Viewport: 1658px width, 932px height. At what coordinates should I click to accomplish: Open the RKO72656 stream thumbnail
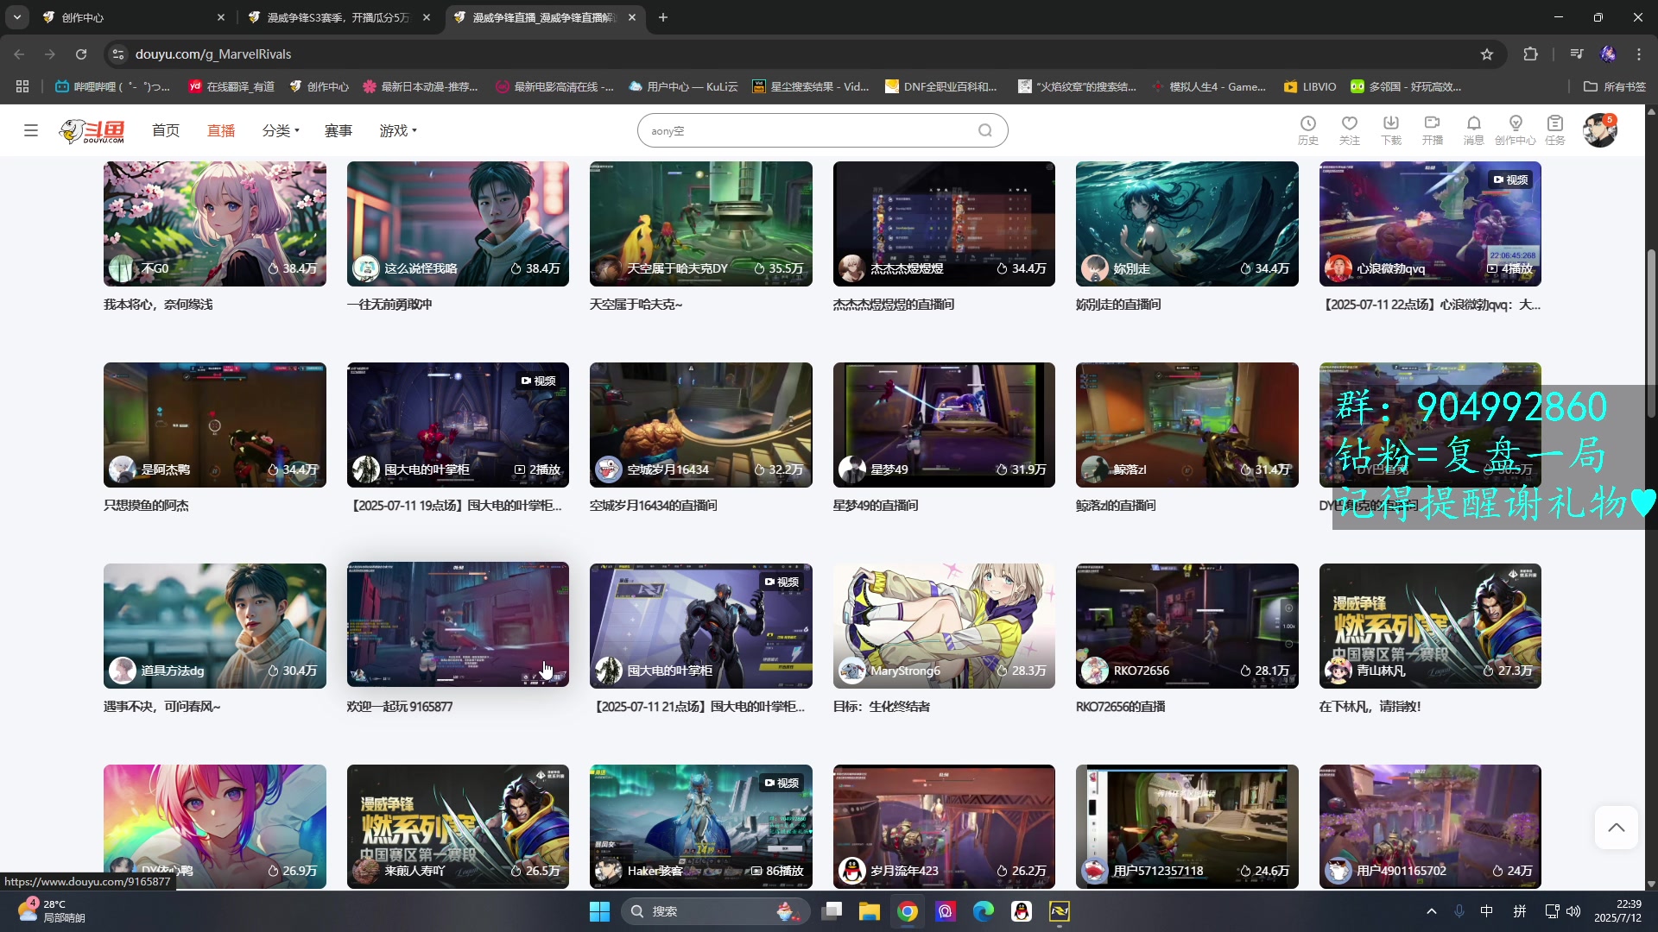(x=1187, y=626)
